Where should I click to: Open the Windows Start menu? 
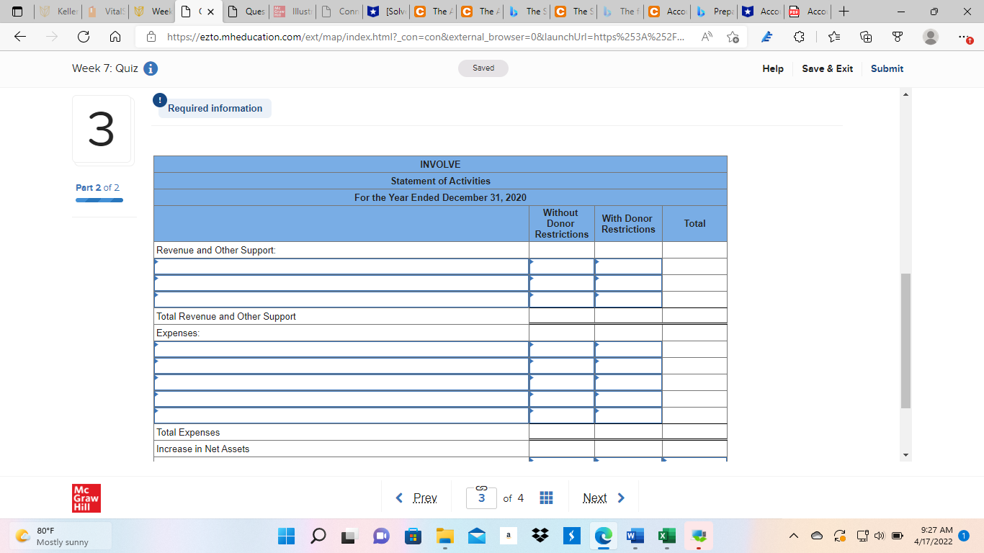pyautogui.click(x=286, y=536)
